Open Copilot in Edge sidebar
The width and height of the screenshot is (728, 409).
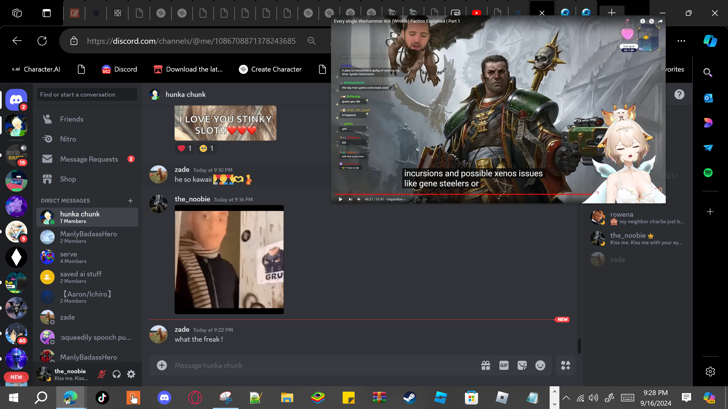(710, 41)
